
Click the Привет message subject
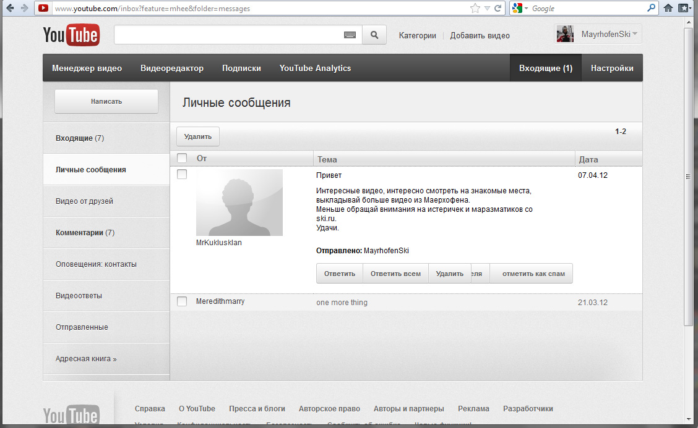pos(329,175)
